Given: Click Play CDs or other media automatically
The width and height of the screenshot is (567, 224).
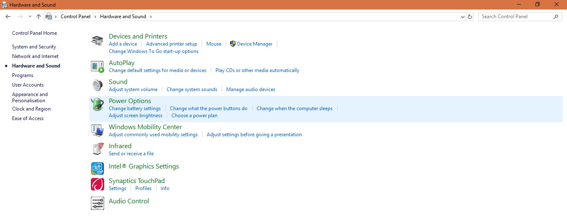Looking at the screenshot, I should tap(257, 70).
